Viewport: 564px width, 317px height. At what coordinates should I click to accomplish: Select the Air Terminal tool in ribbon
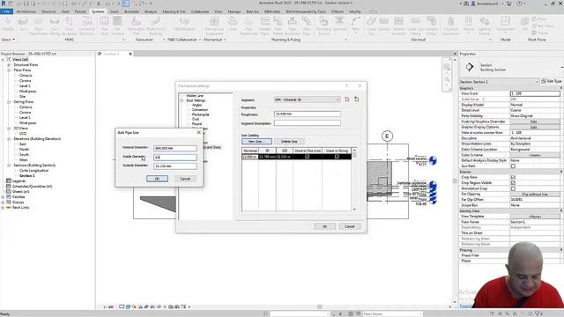[117, 26]
